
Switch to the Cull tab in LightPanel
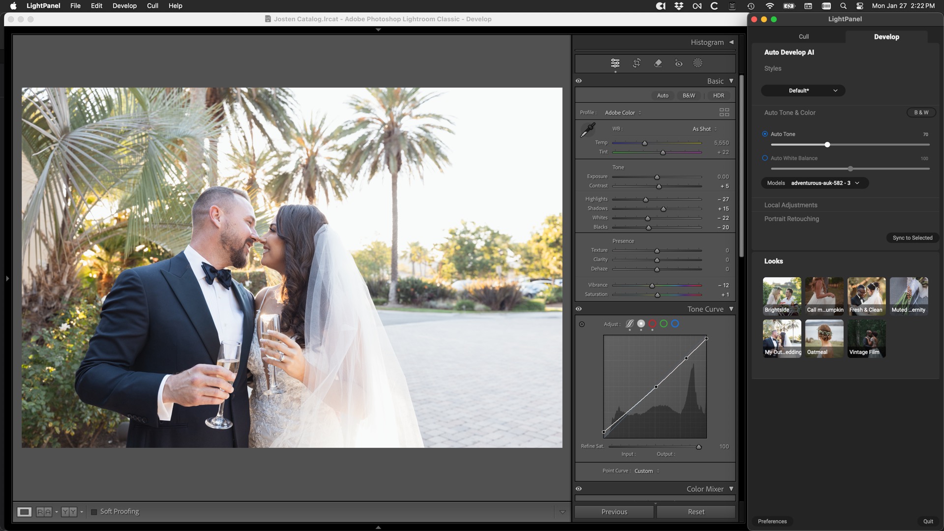(x=803, y=36)
